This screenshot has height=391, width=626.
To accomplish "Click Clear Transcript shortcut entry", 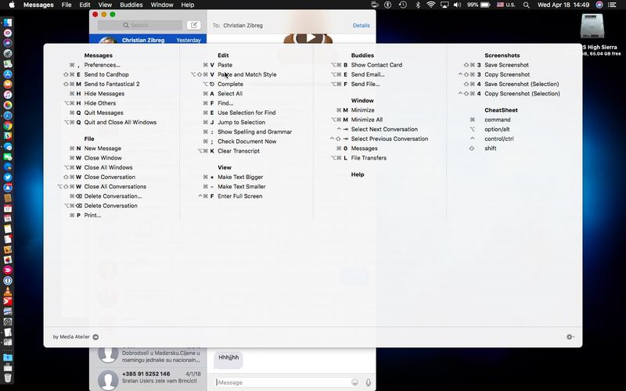I will (x=239, y=151).
